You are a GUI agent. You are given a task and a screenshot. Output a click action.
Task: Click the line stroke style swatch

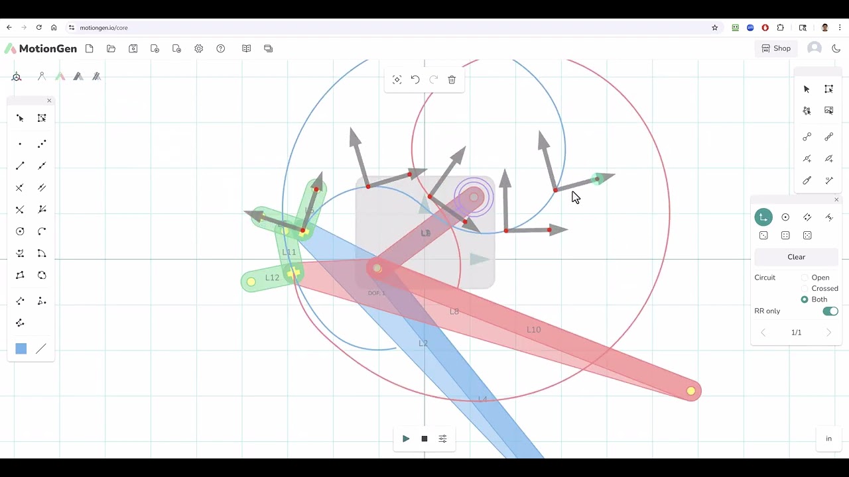[41, 348]
